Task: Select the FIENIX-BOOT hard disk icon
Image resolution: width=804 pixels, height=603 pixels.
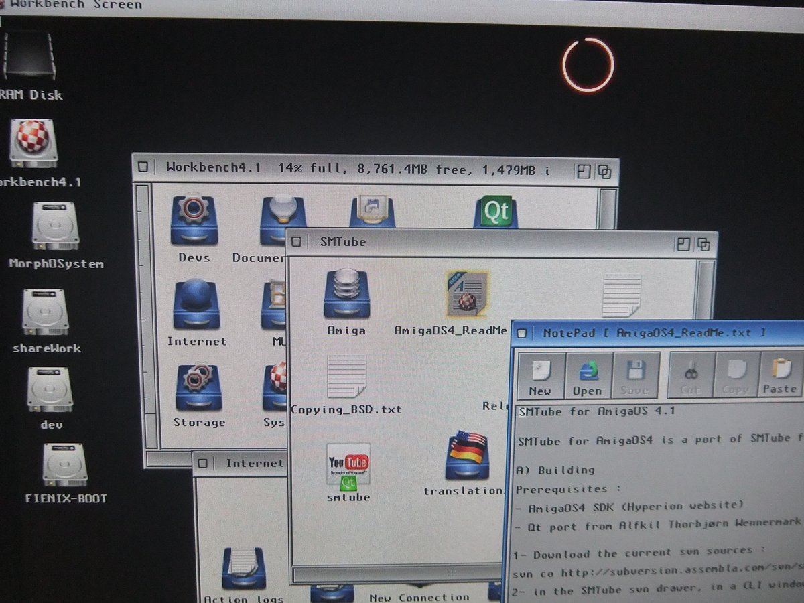Action: [x=65, y=465]
